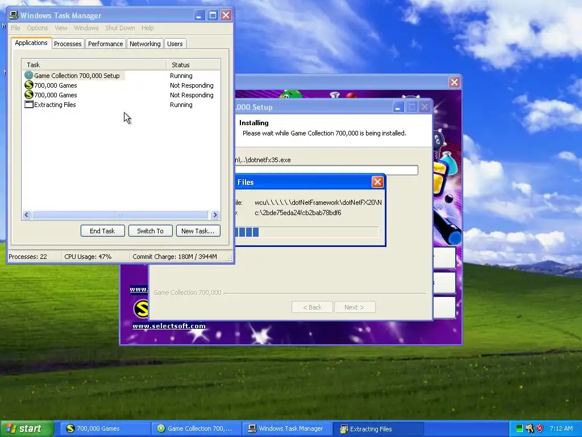Image resolution: width=582 pixels, height=437 pixels.
Task: Click the task list horizontal scrollbar thumb
Action: [x=120, y=215]
